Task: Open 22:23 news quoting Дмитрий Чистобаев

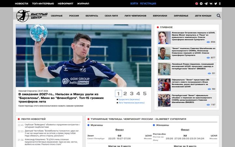Action: click(52, 133)
